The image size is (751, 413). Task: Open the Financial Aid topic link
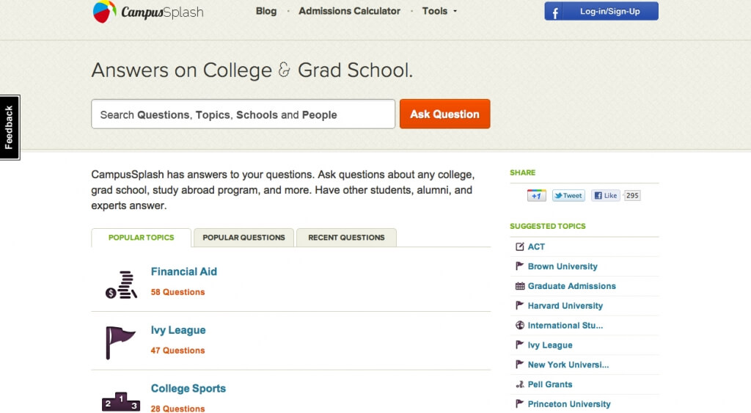pos(184,271)
